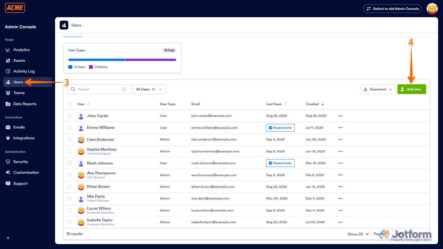Open the Security section
Screen dimensions: 443x249
coord(20,162)
